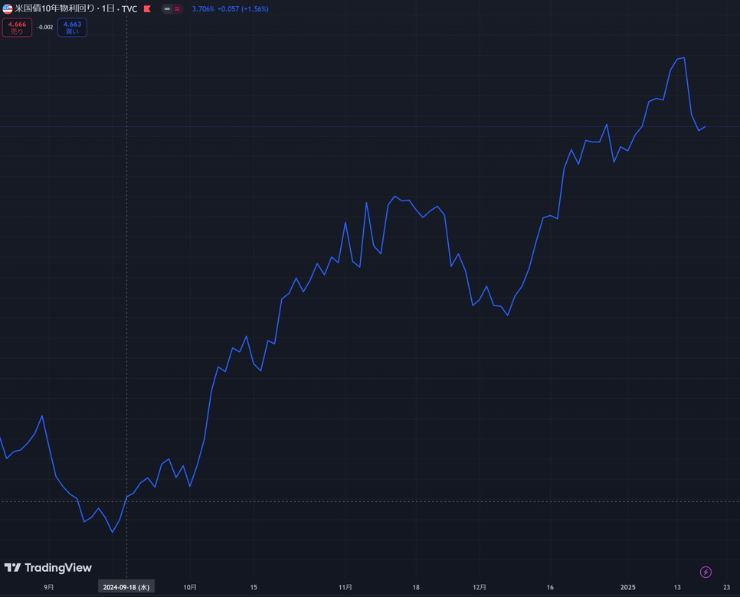Viewport: 740px width, 597px height.
Task: Toggle the pink wave indicator icon
Action: (x=178, y=9)
